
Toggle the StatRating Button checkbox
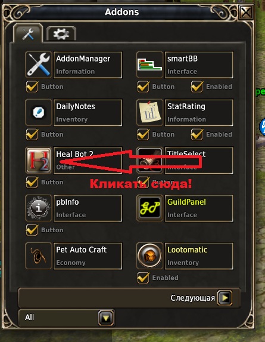click(x=143, y=134)
